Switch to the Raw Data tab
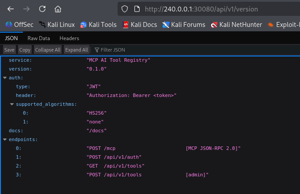Screen dimensions: 300x194 (39, 38)
